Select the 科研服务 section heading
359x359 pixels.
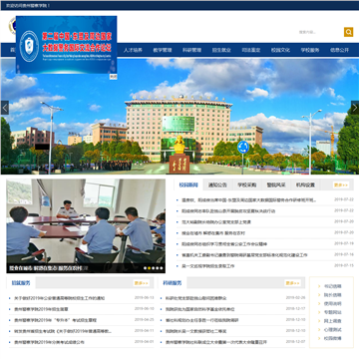click(x=173, y=283)
